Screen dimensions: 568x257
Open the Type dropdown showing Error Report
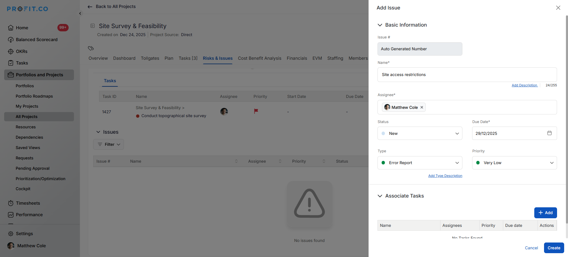tap(419, 163)
